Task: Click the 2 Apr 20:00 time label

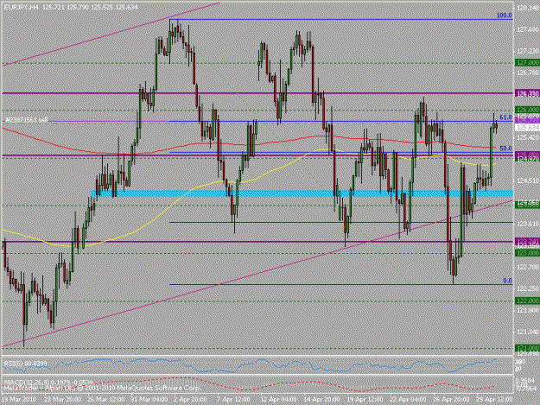Action: 191,400
